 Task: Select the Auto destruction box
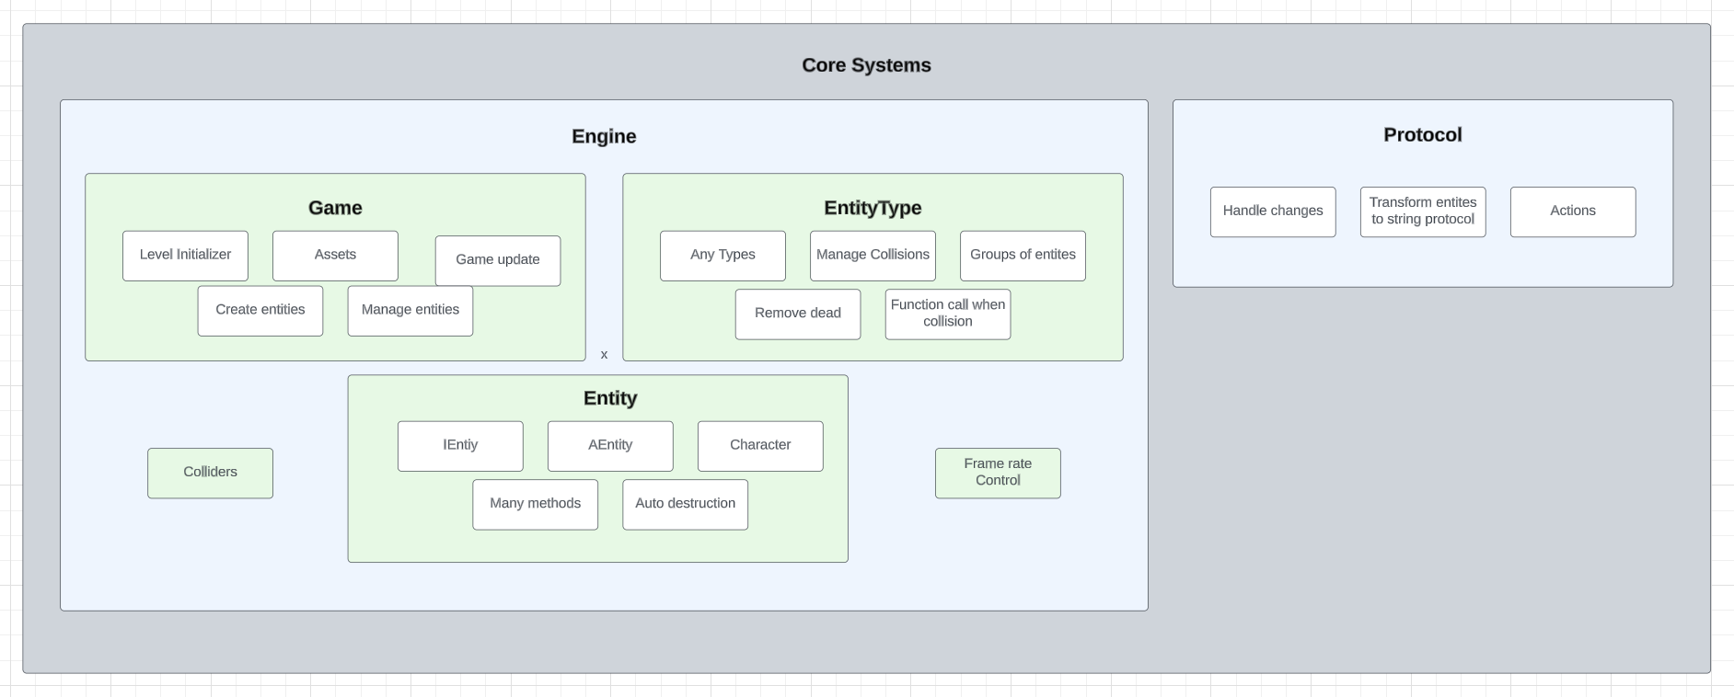[x=686, y=505]
